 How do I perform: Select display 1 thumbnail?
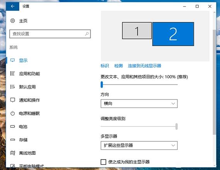click(137, 31)
